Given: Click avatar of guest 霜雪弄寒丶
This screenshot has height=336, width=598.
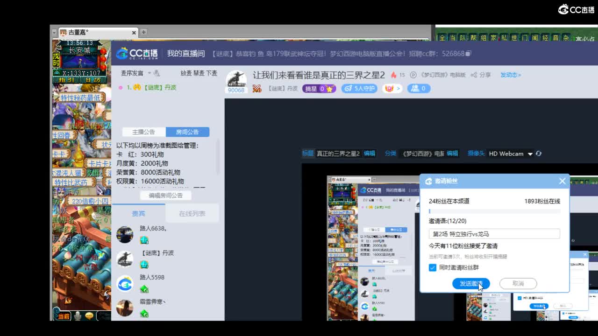Looking at the screenshot, I should click(125, 308).
